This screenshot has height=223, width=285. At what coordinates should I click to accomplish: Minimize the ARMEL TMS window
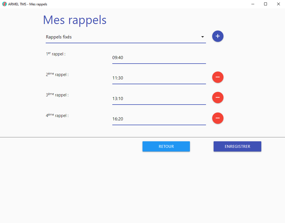tap(253, 4)
